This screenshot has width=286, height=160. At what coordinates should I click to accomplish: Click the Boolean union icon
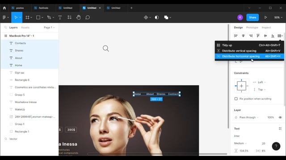(166, 17)
